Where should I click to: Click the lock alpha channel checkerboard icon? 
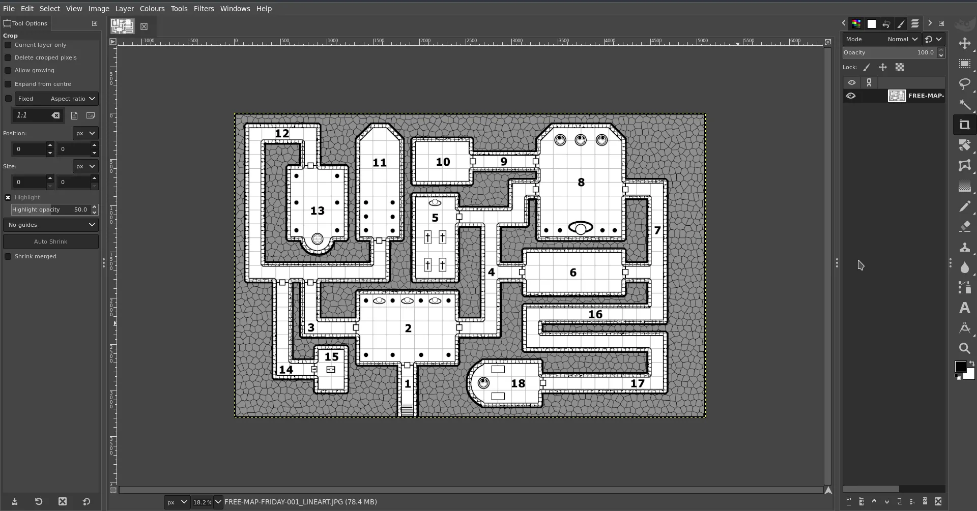click(900, 67)
